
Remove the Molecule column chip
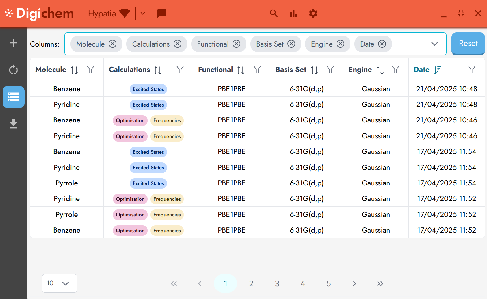(112, 44)
